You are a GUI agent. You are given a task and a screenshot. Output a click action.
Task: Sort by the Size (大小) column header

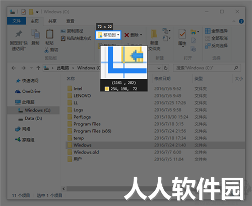[x=239, y=79]
